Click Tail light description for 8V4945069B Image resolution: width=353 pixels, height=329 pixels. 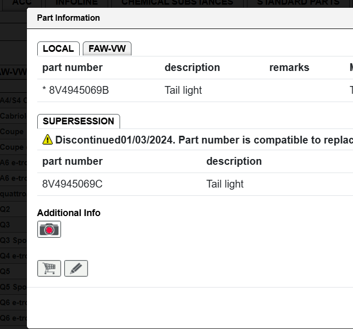tap(183, 90)
